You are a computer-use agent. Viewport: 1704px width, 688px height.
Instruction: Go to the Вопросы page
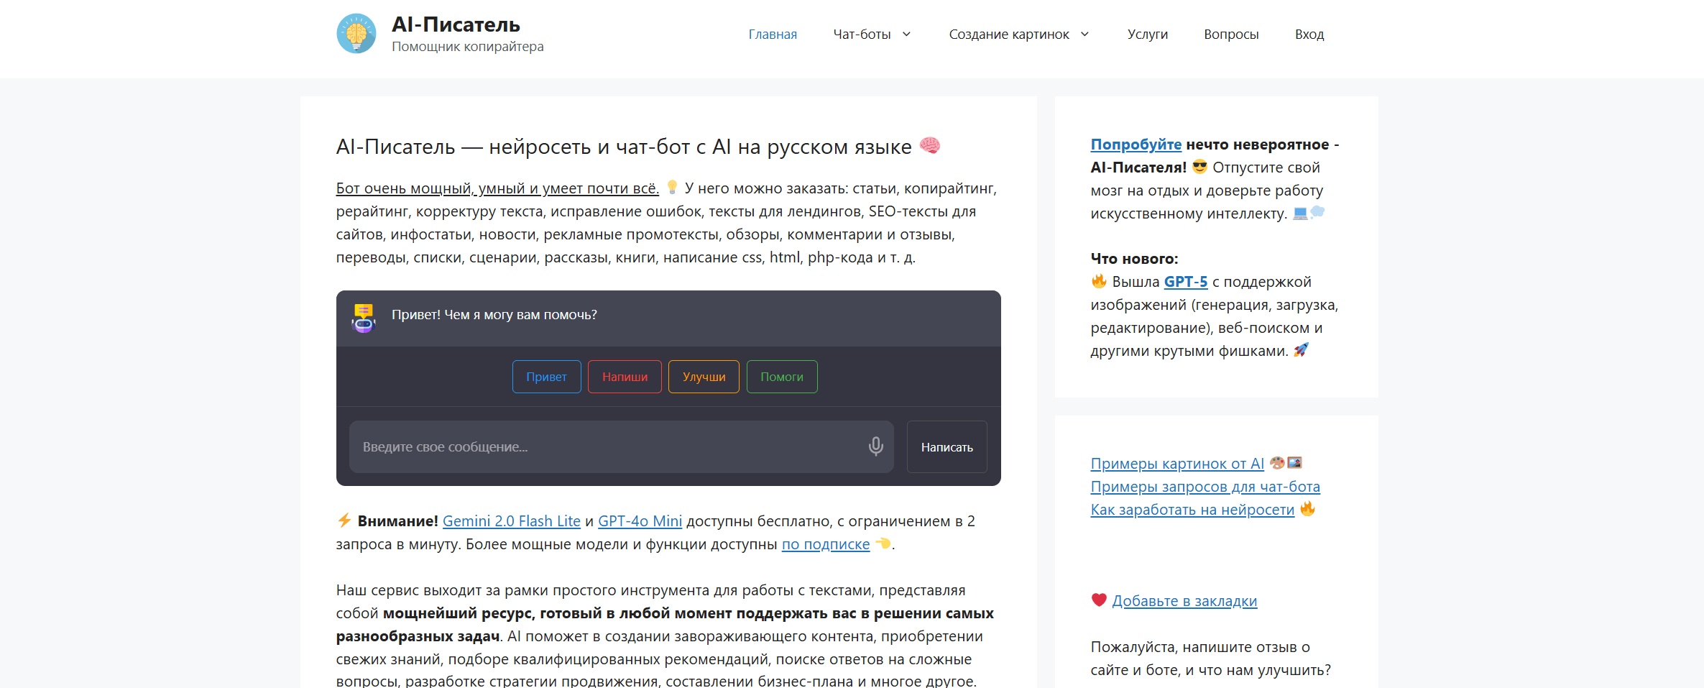coord(1231,35)
